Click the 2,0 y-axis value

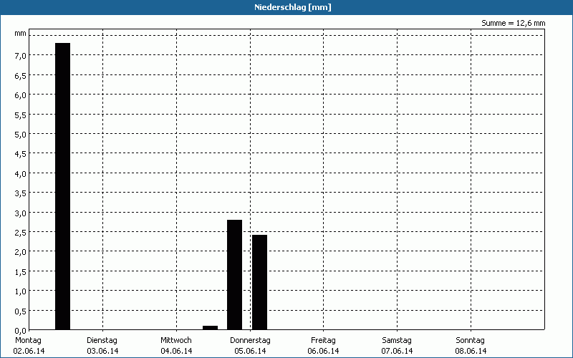point(20,252)
